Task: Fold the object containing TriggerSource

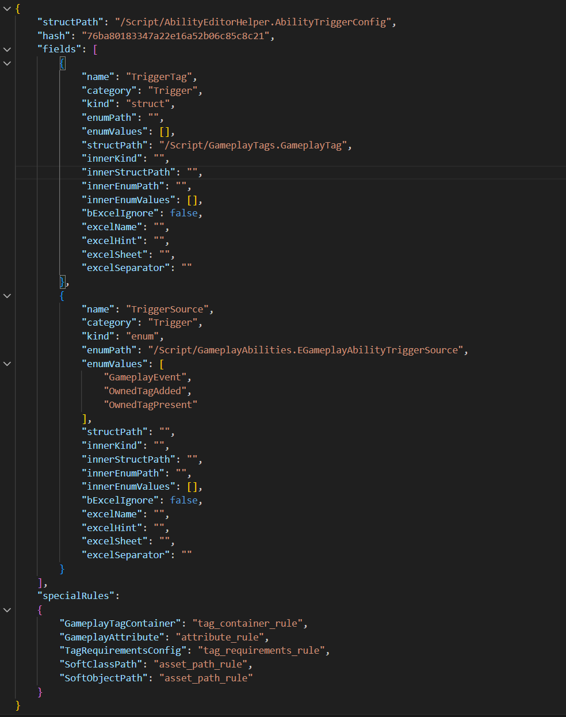Action: point(7,295)
